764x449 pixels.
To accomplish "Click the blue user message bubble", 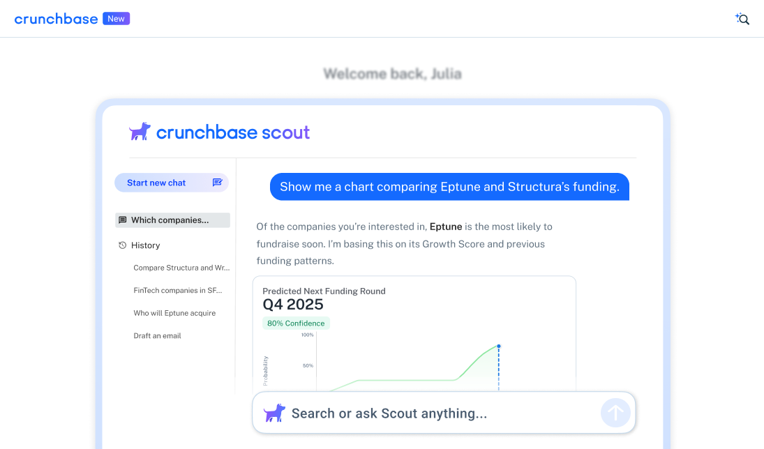I will pyautogui.click(x=449, y=187).
